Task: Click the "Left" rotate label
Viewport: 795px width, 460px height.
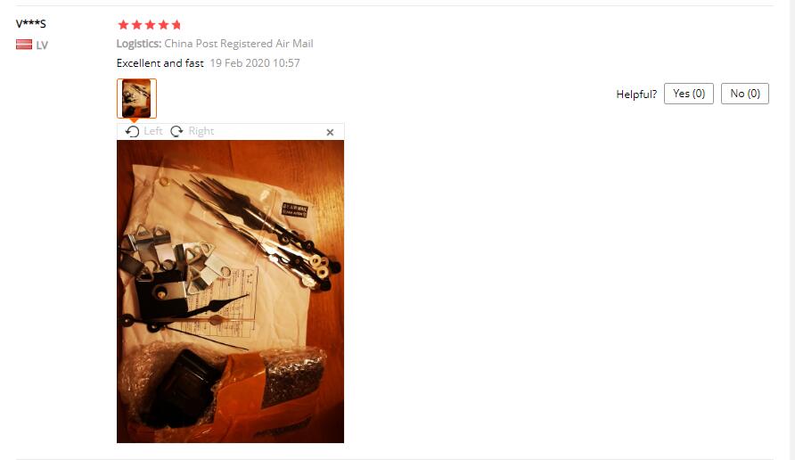Action: pos(153,131)
